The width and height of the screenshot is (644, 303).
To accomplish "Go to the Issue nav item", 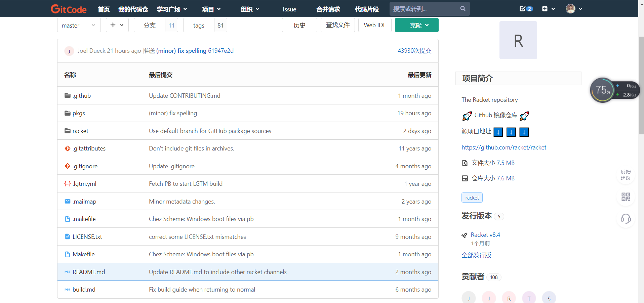I will [289, 9].
